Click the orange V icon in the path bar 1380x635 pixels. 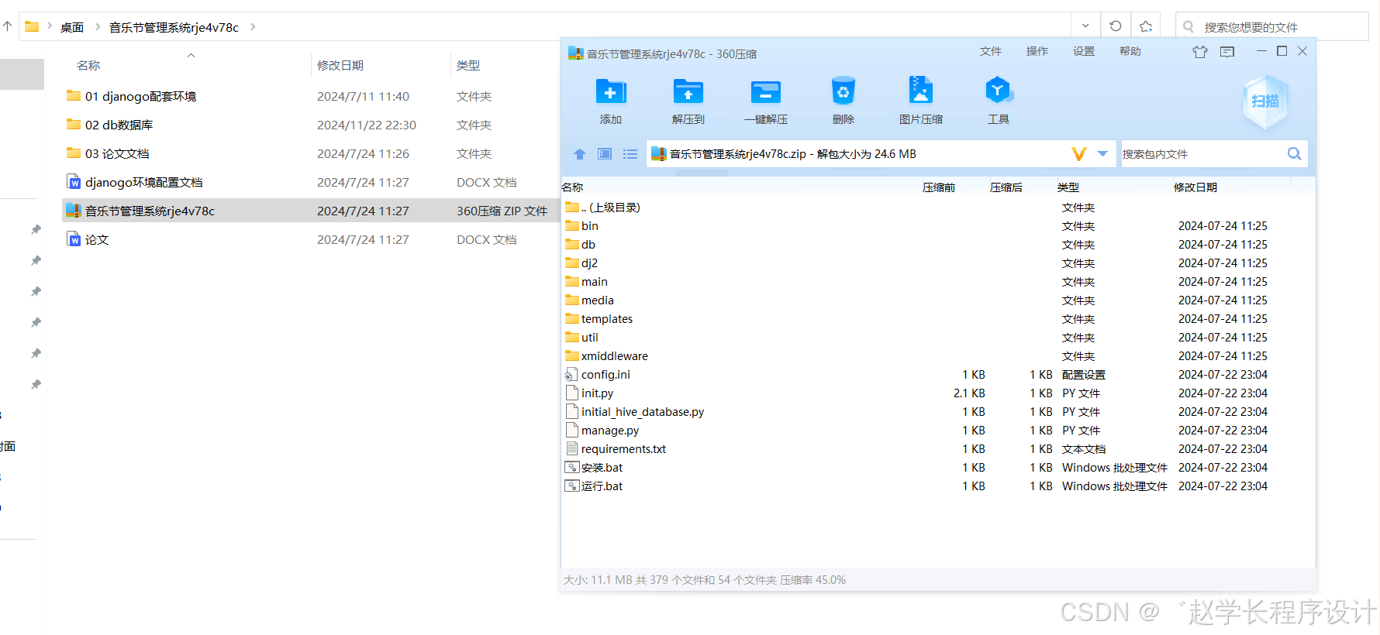point(1078,154)
